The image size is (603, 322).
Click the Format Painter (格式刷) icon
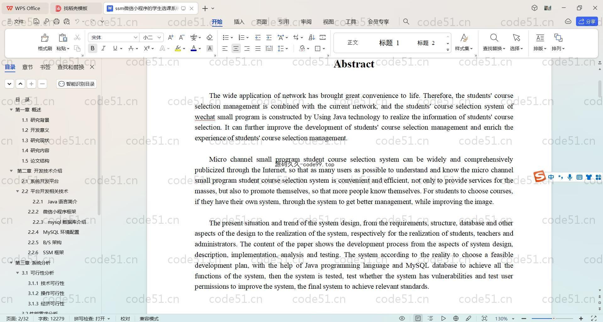tap(45, 38)
